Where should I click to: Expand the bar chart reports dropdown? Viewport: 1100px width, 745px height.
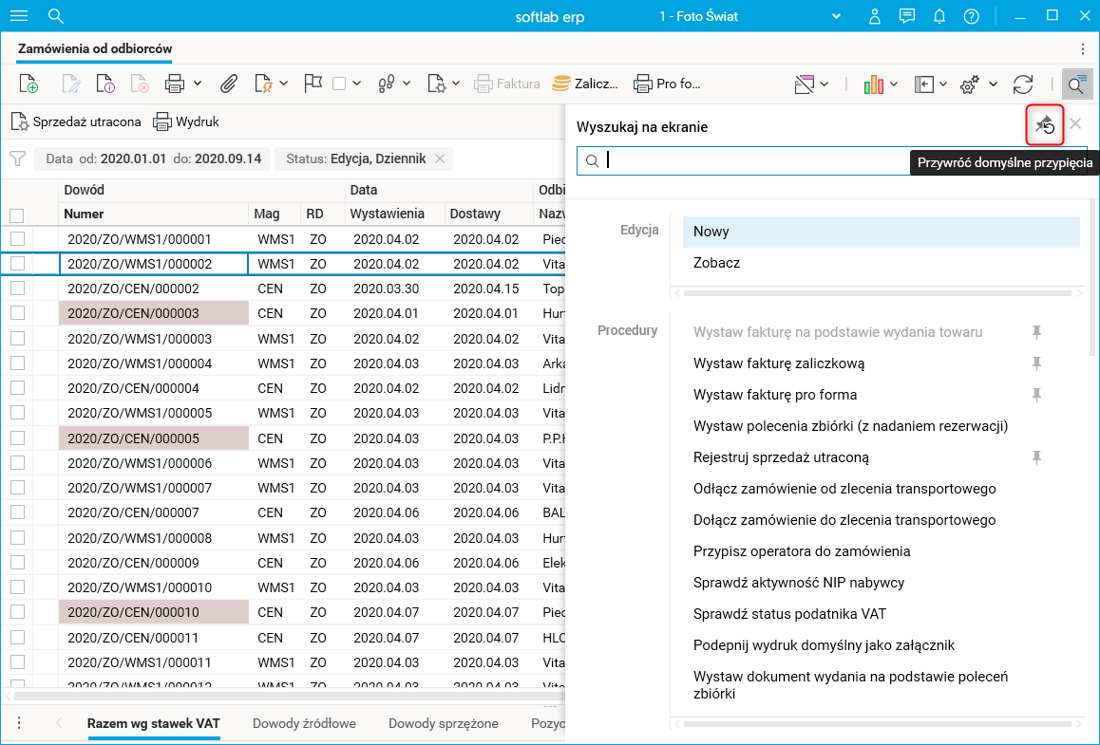895,84
